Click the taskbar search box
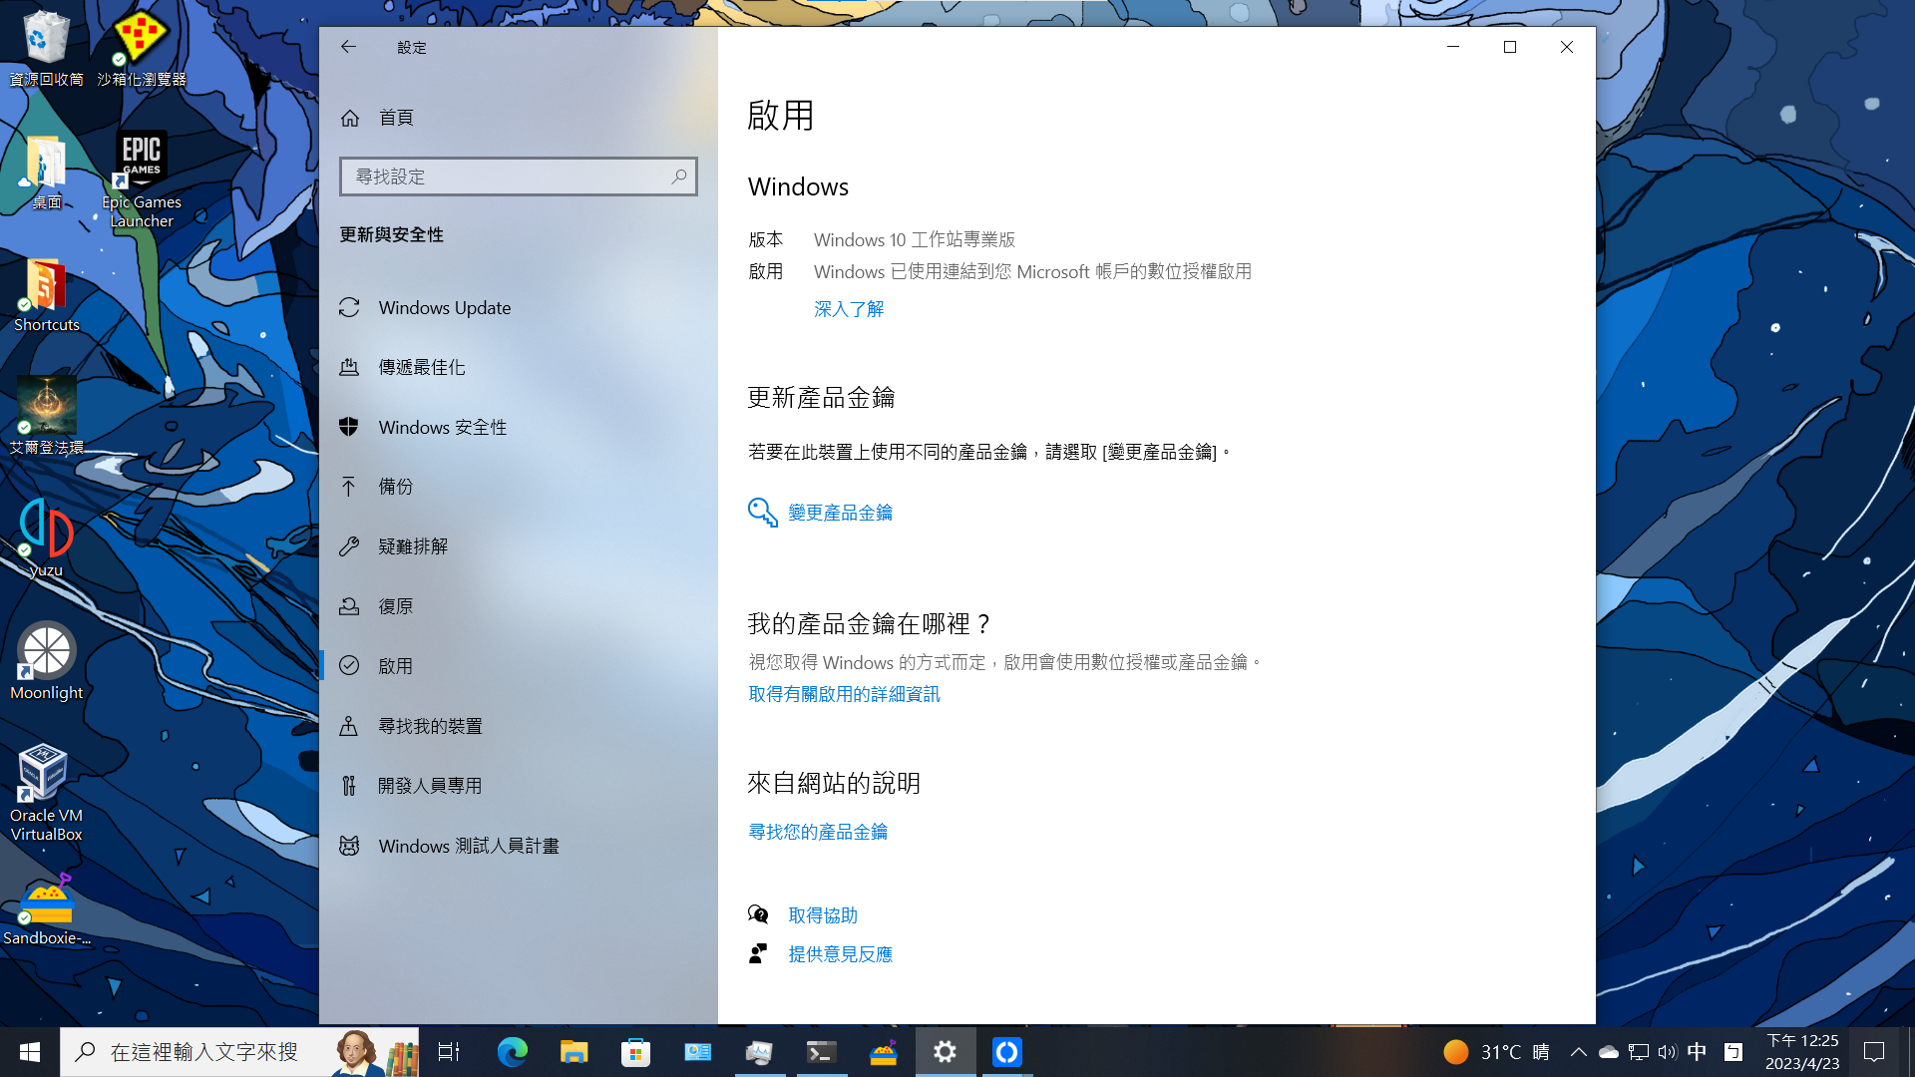1915x1077 pixels. pyautogui.click(x=239, y=1052)
